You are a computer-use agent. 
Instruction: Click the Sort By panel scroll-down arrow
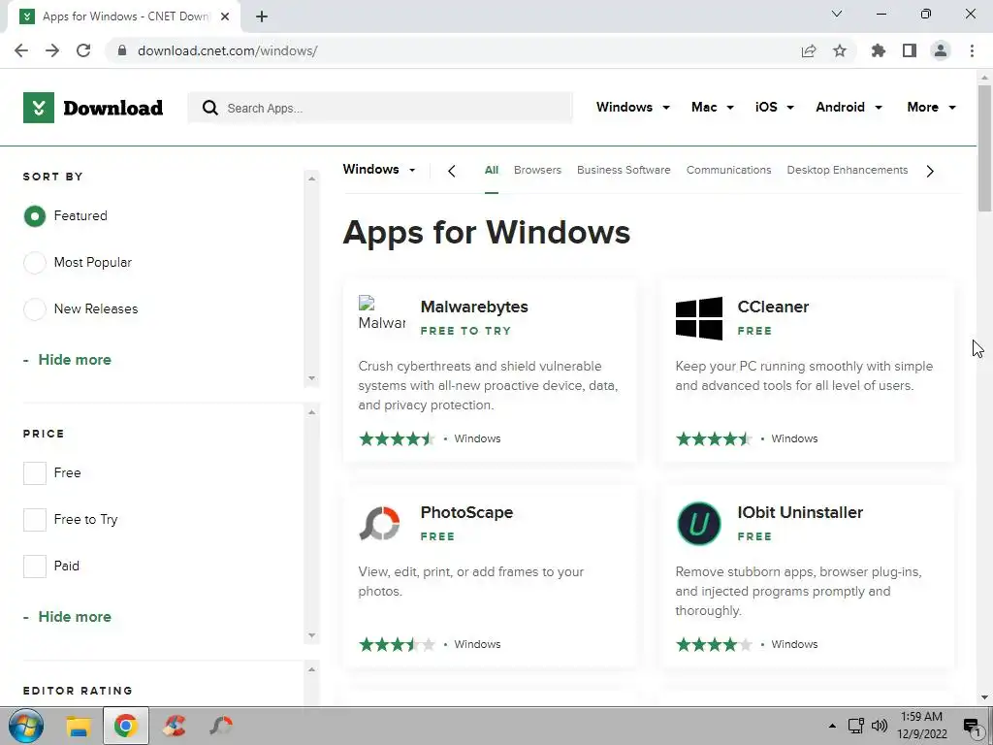pos(311,378)
